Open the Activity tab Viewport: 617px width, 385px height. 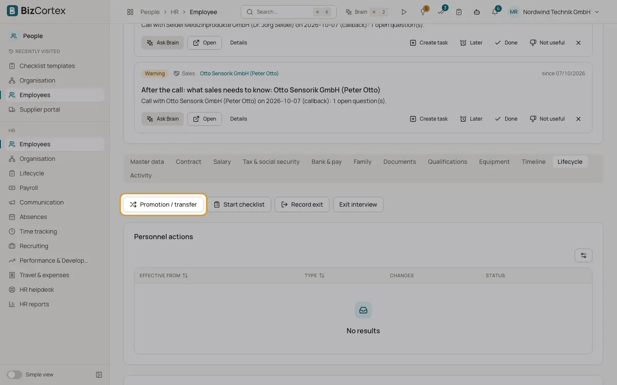click(x=141, y=175)
